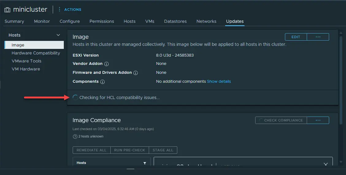The height and width of the screenshot is (175, 346).
Task: Open Image section more options ellipsis
Action: pyautogui.click(x=318, y=37)
